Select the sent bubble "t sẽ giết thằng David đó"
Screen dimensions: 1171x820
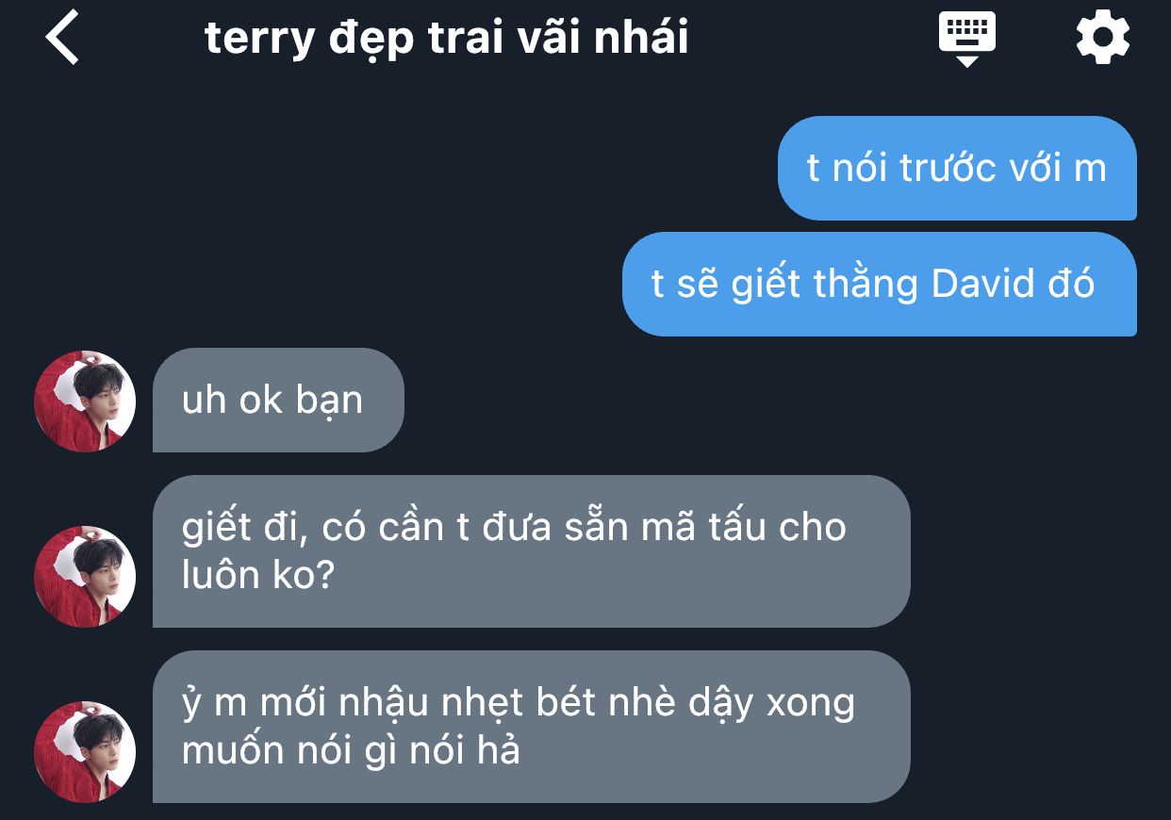880,284
